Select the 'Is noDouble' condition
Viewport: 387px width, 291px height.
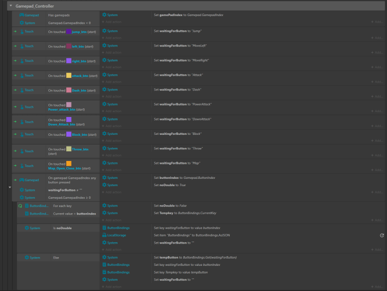click(x=64, y=228)
